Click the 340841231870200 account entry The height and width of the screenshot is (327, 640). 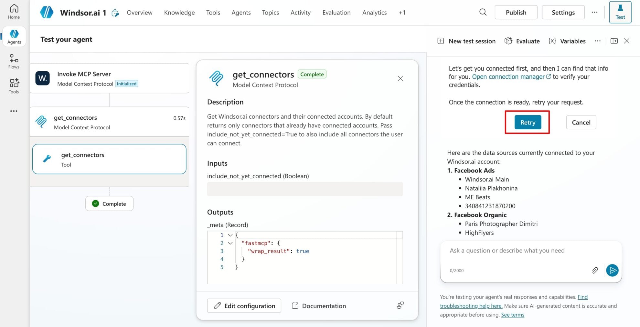click(490, 206)
